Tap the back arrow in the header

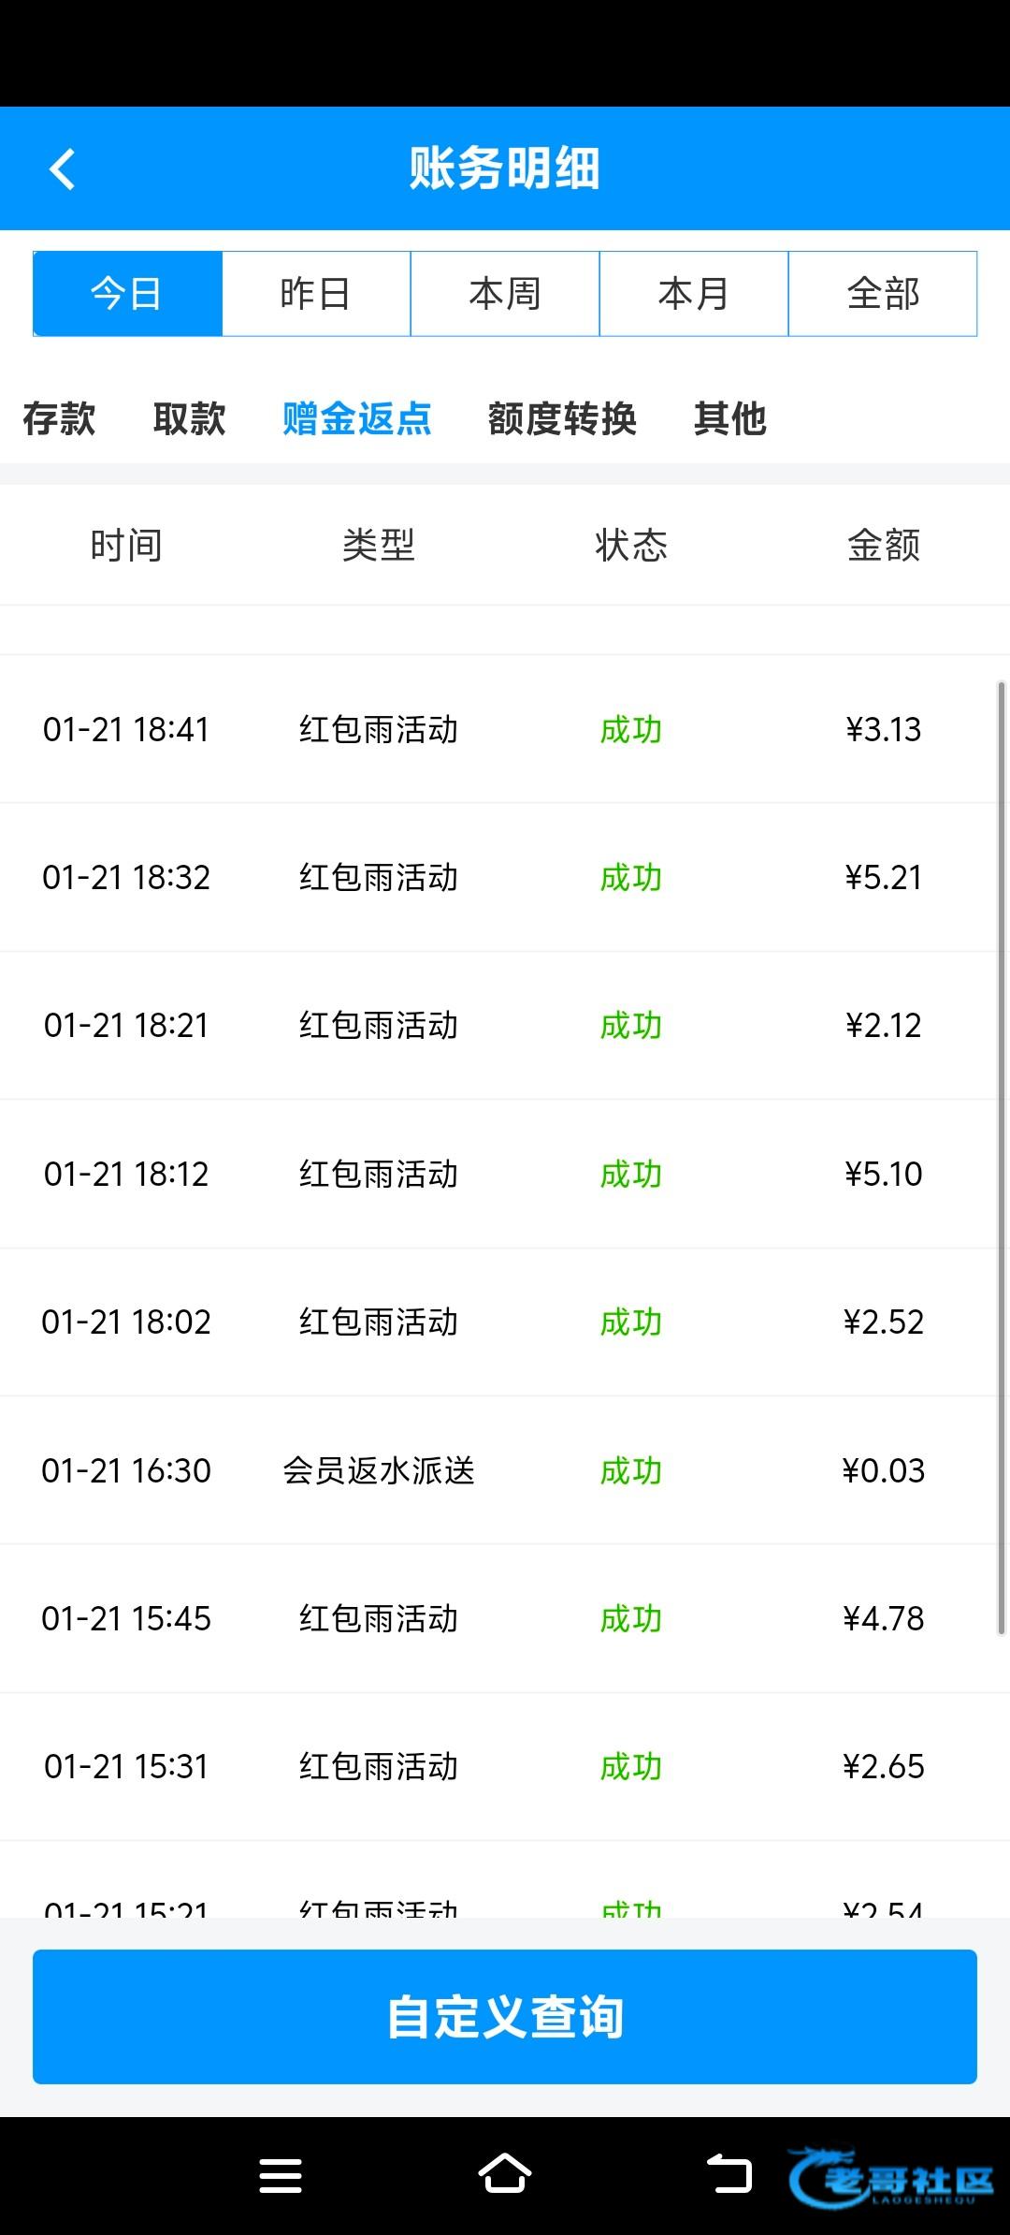pyautogui.click(x=63, y=169)
